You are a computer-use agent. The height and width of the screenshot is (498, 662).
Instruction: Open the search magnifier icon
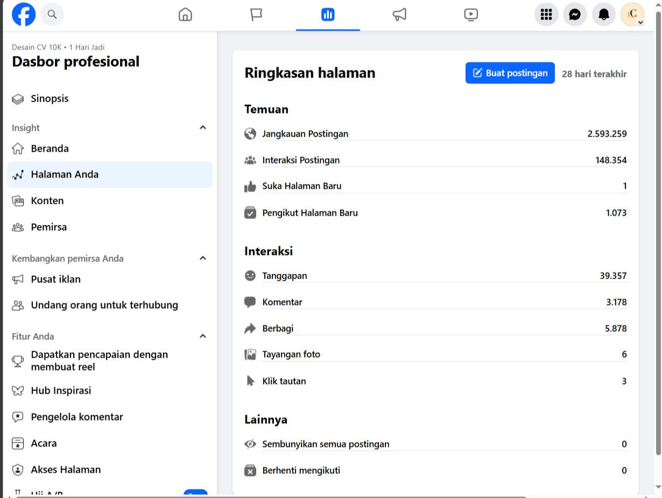(52, 15)
